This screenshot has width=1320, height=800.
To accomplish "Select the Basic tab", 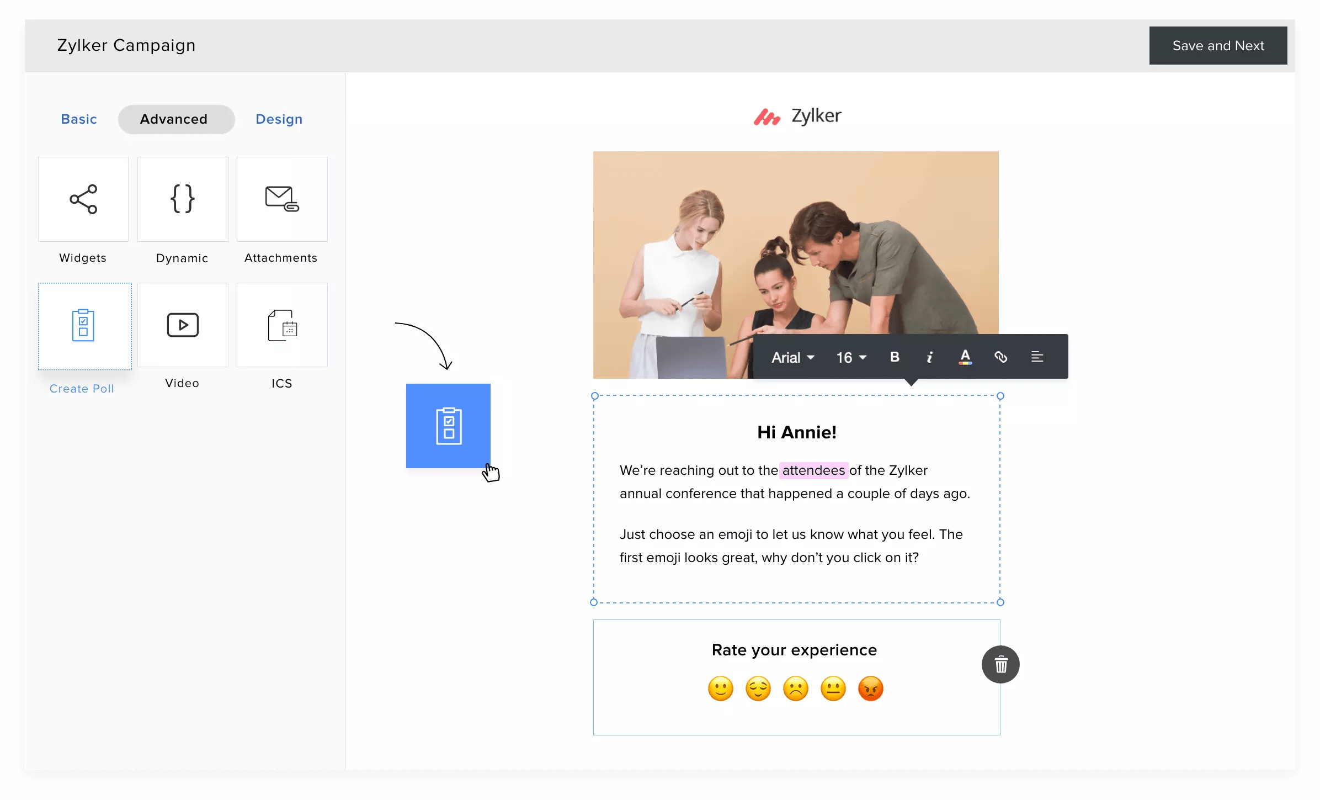I will tap(78, 119).
